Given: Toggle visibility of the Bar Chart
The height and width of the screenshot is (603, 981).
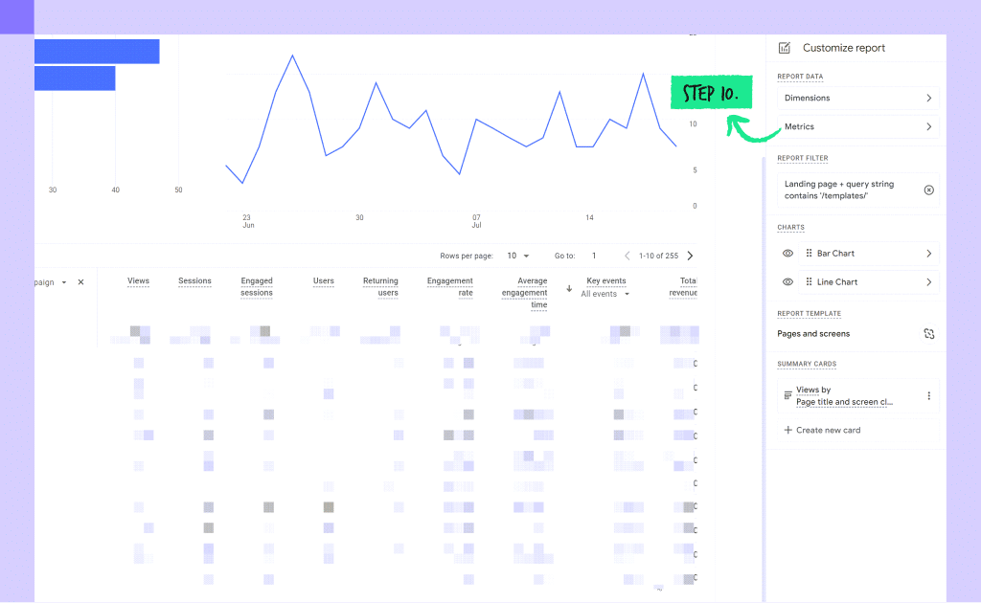Looking at the screenshot, I should pyautogui.click(x=787, y=253).
